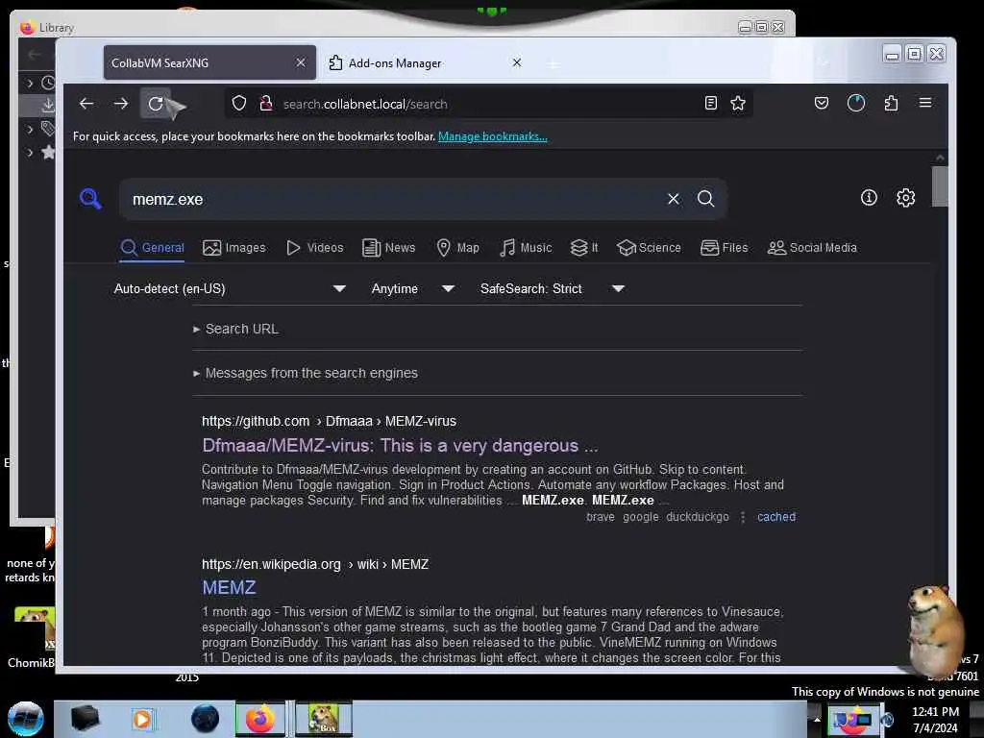The width and height of the screenshot is (984, 738).
Task: View site security padlock info
Action: coord(266,104)
